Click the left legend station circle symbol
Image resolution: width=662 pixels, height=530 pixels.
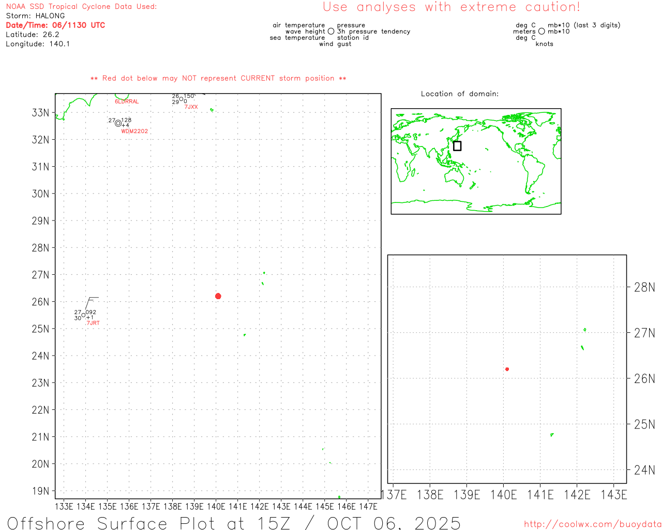[331, 32]
